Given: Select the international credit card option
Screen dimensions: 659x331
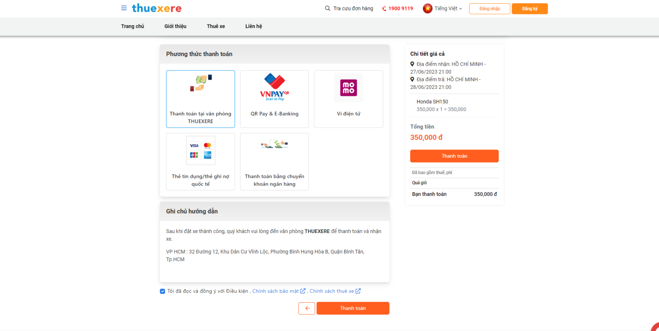Looking at the screenshot, I should 201,161.
